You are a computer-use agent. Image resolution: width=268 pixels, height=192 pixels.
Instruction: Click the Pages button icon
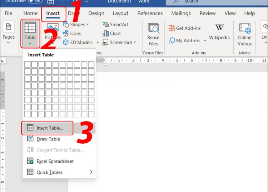tap(9, 27)
